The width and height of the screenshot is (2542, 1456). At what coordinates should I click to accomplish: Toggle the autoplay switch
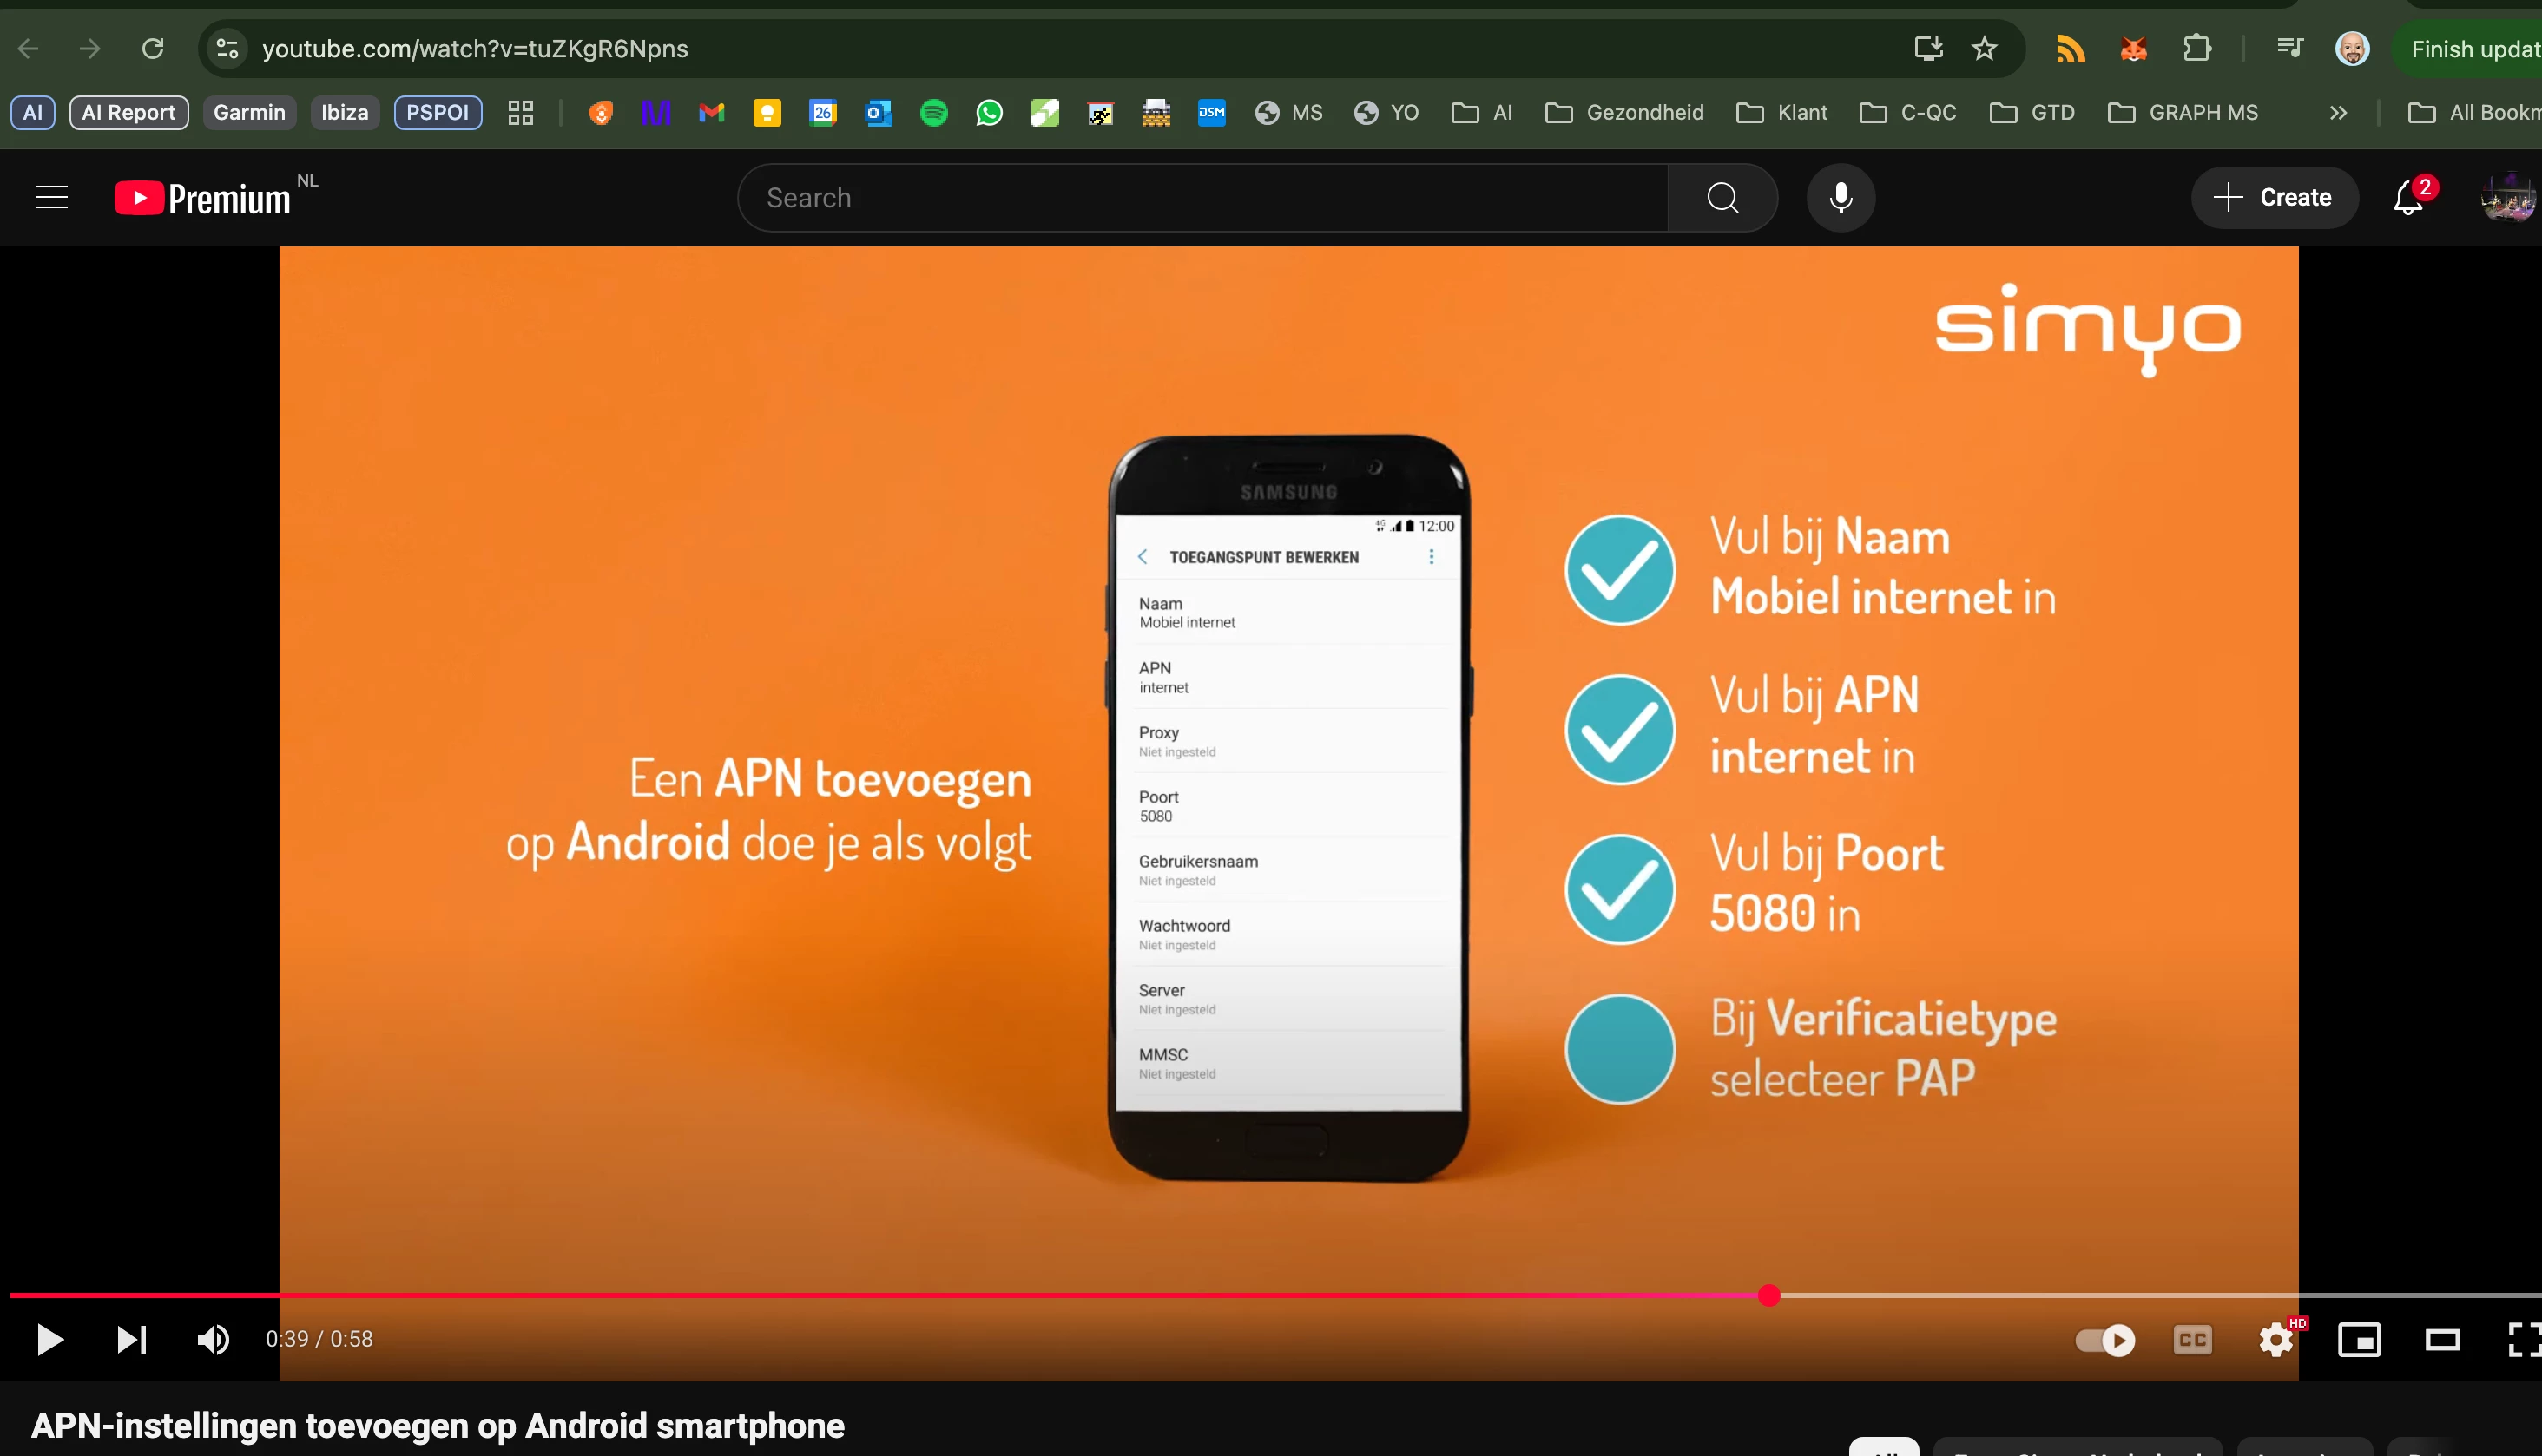pyautogui.click(x=2104, y=1340)
